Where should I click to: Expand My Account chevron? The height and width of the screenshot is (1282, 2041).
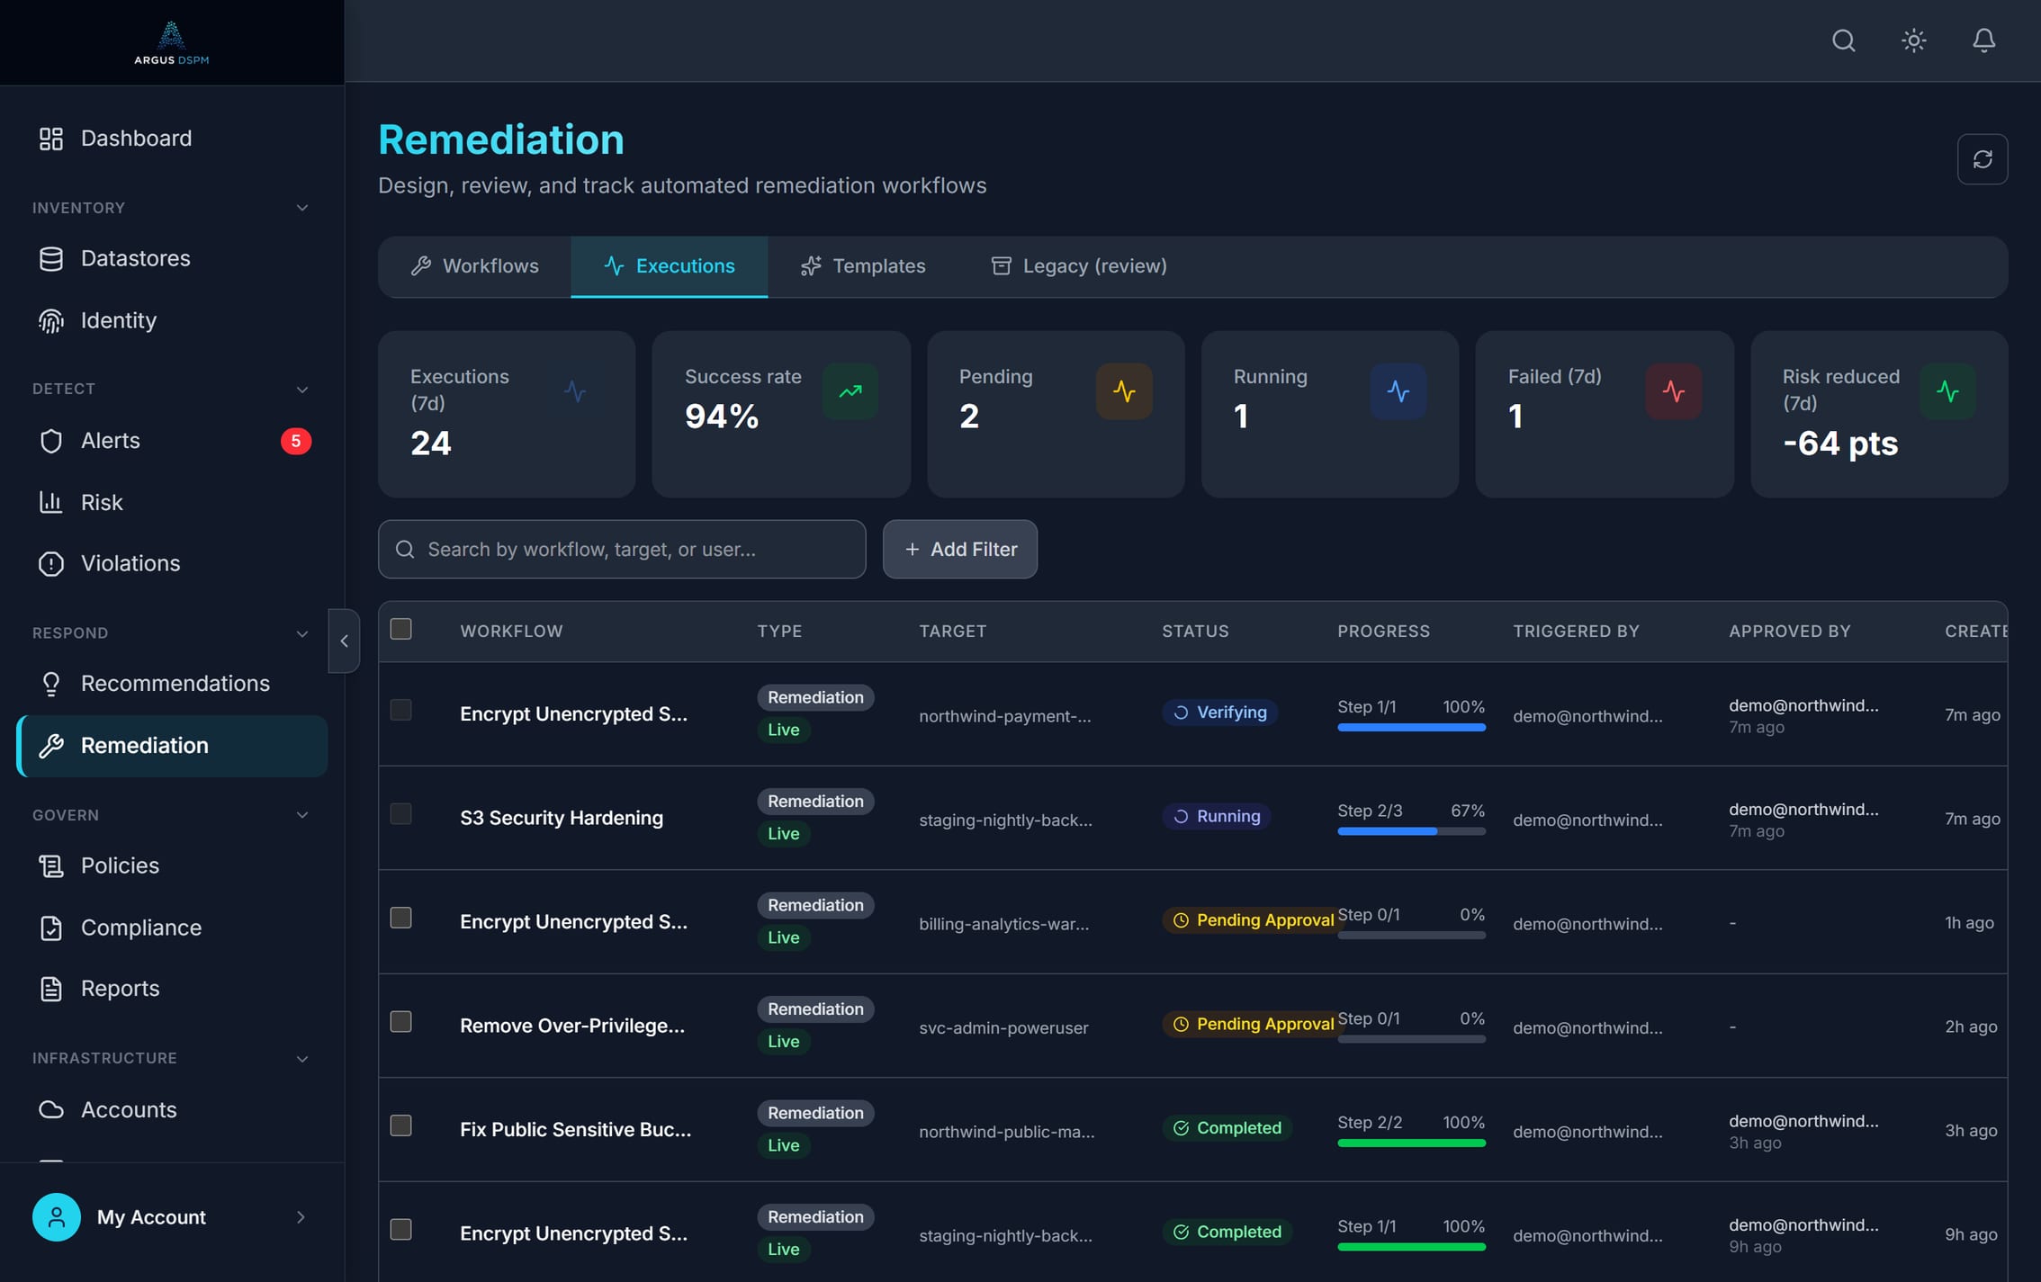click(301, 1217)
